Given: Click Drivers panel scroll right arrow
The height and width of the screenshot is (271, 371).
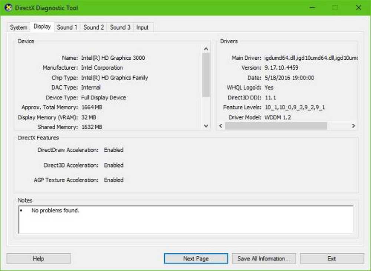Looking at the screenshot, I should (x=354, y=126).
